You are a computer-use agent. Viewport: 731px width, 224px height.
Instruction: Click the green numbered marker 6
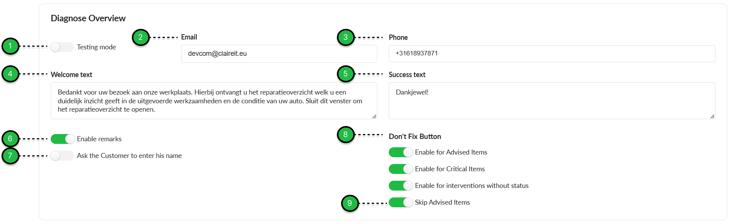10,139
